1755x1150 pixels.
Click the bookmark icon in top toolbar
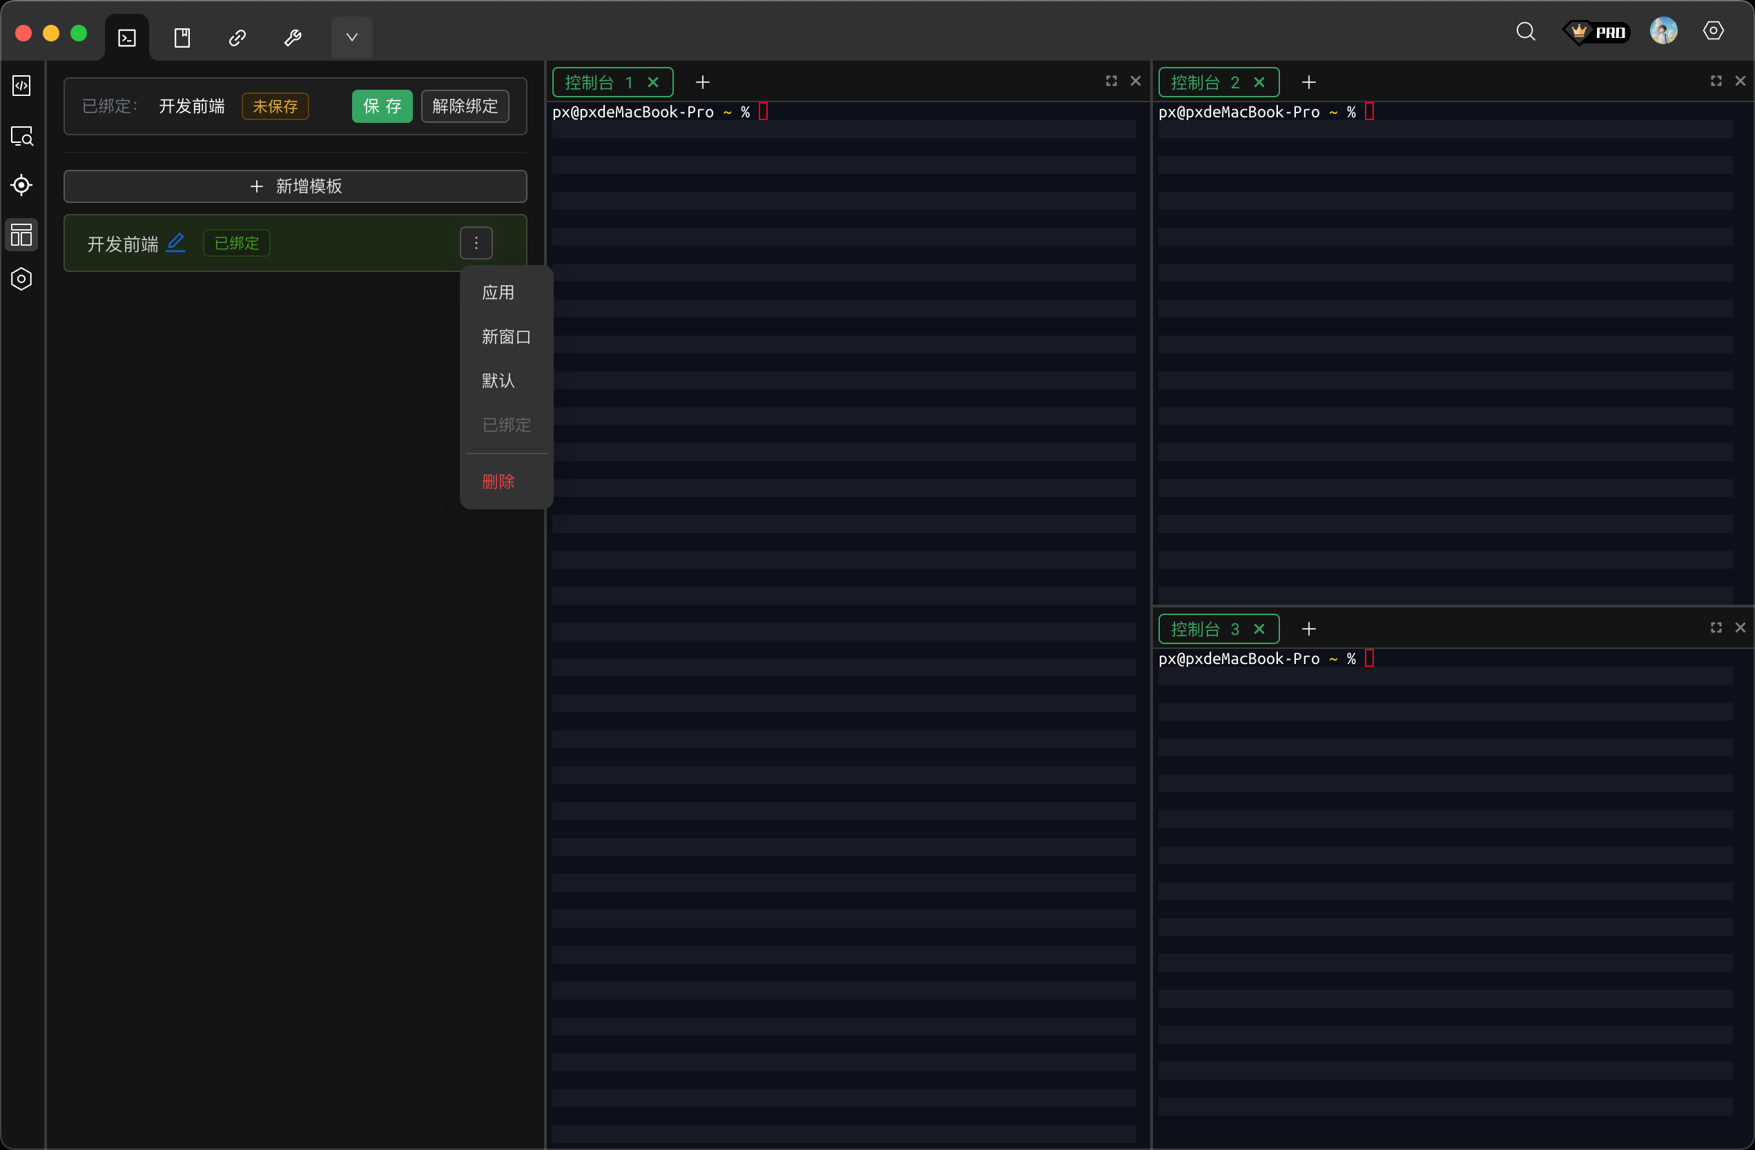pos(182,37)
